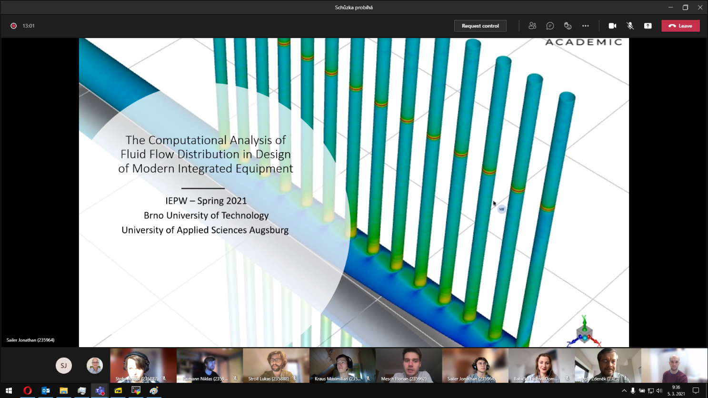Screen dimensions: 708x398
Task: Click the battery icon in system tray
Action: 642,390
